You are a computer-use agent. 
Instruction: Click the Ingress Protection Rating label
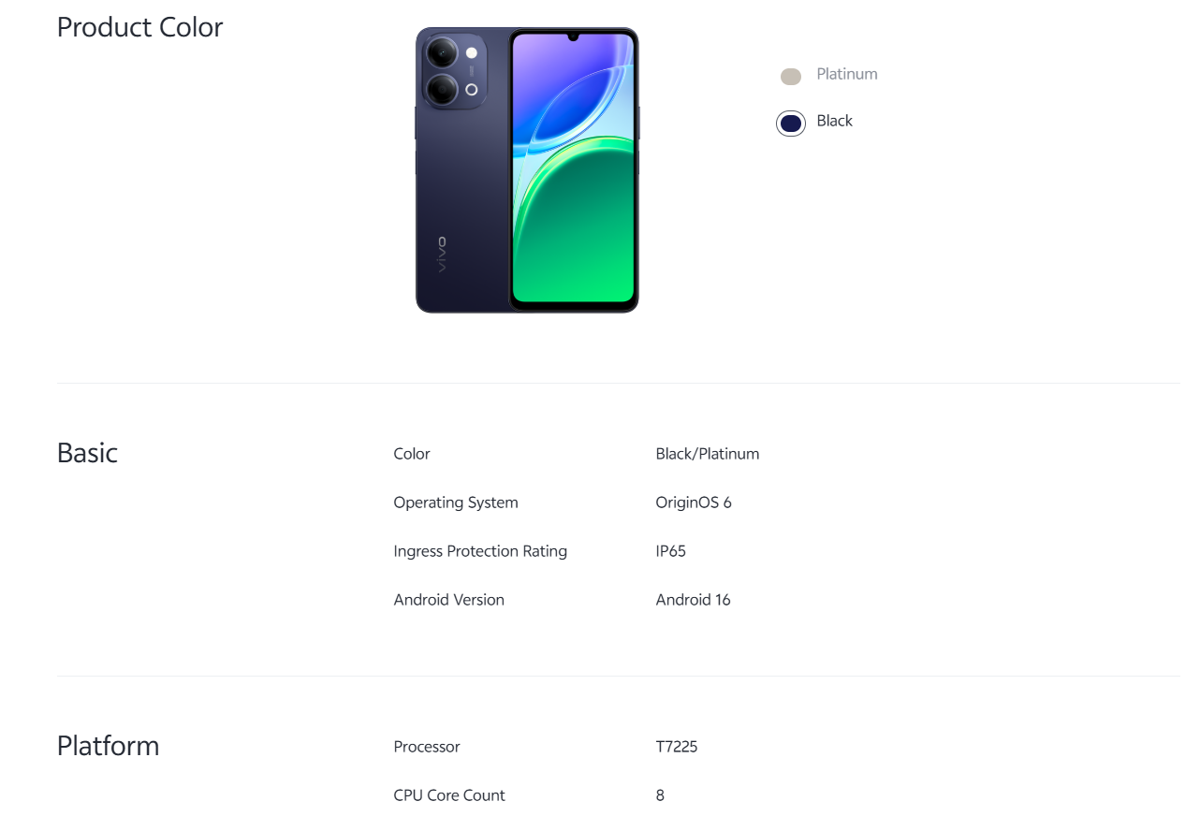coord(480,551)
